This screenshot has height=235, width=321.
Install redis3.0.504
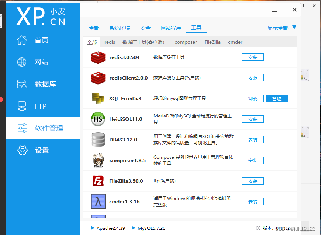pos(253,57)
